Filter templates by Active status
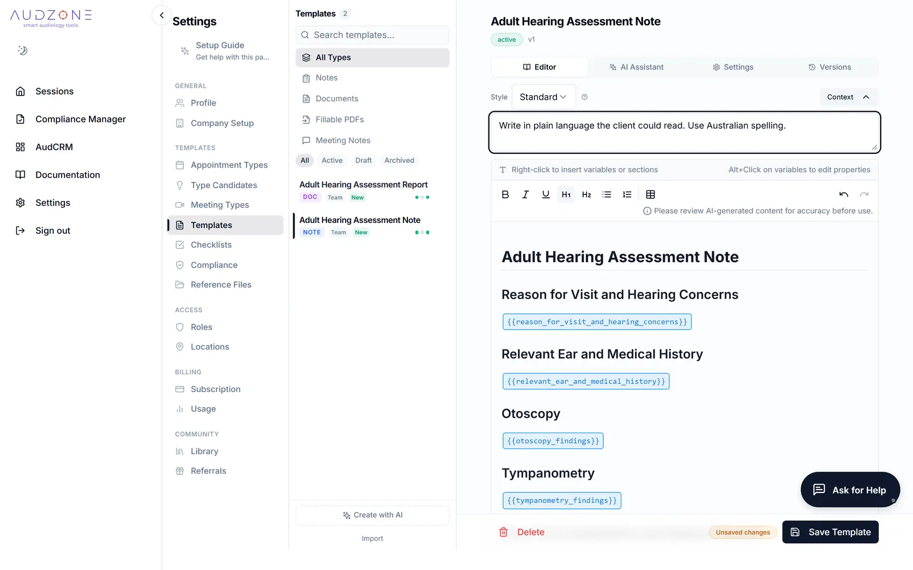Screen dimensions: 913x570 click(x=332, y=160)
